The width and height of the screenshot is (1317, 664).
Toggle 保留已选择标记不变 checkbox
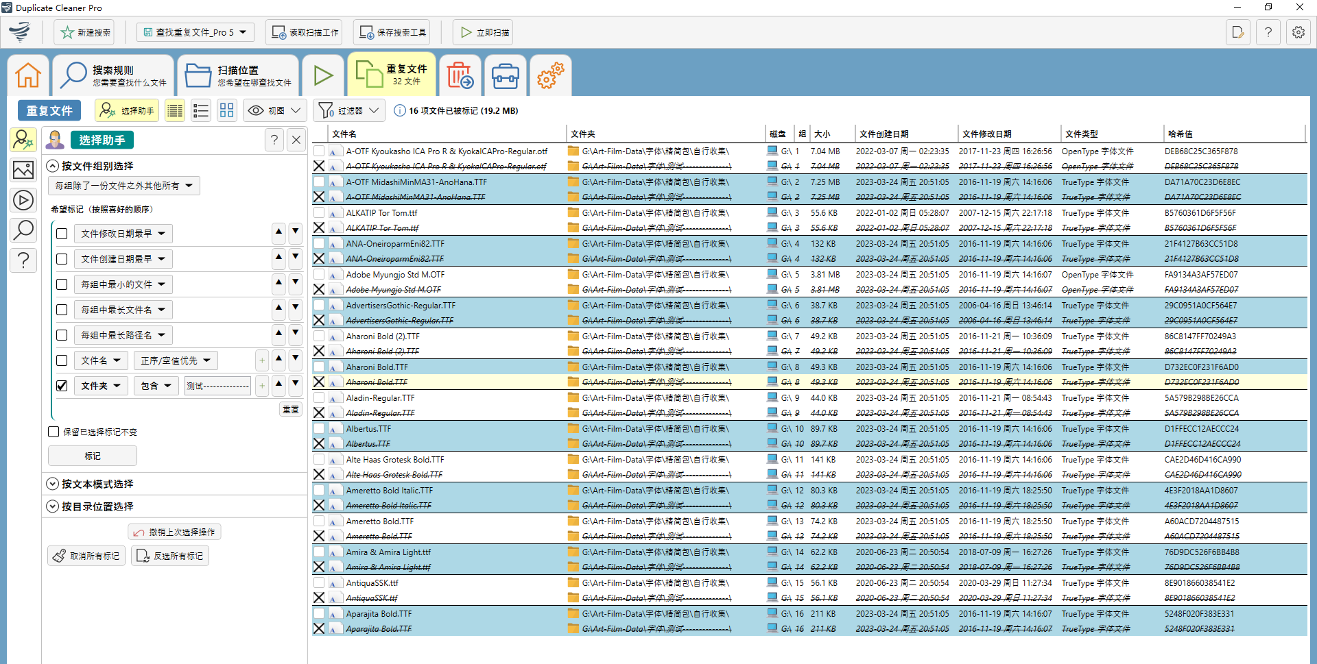tap(54, 432)
